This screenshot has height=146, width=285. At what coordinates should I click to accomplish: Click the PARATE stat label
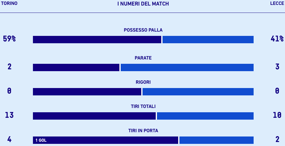(143, 58)
